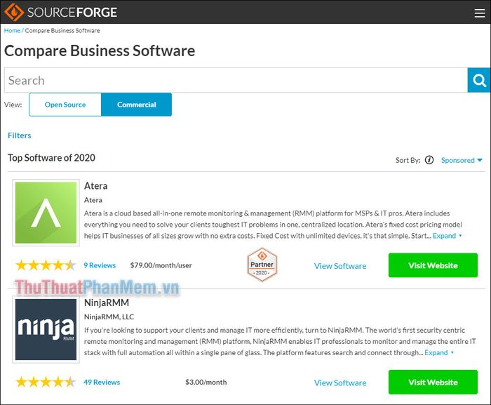Click the Partner 2020 badge
Viewport: 491px width, 405px height.
point(262,265)
